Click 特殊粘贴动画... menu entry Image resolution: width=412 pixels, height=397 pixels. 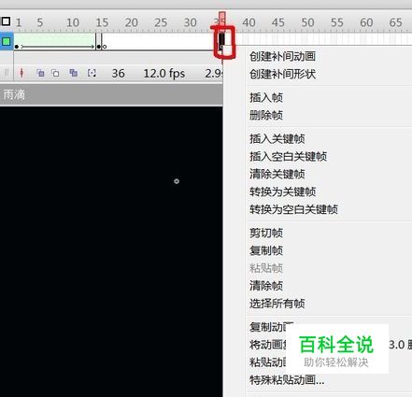(287, 380)
